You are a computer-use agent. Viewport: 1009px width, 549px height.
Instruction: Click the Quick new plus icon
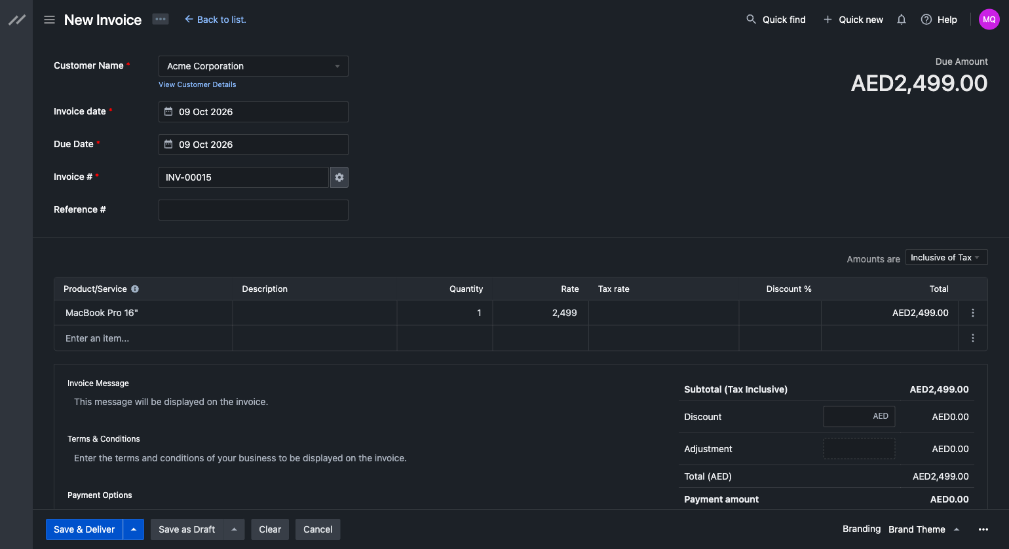click(x=828, y=20)
